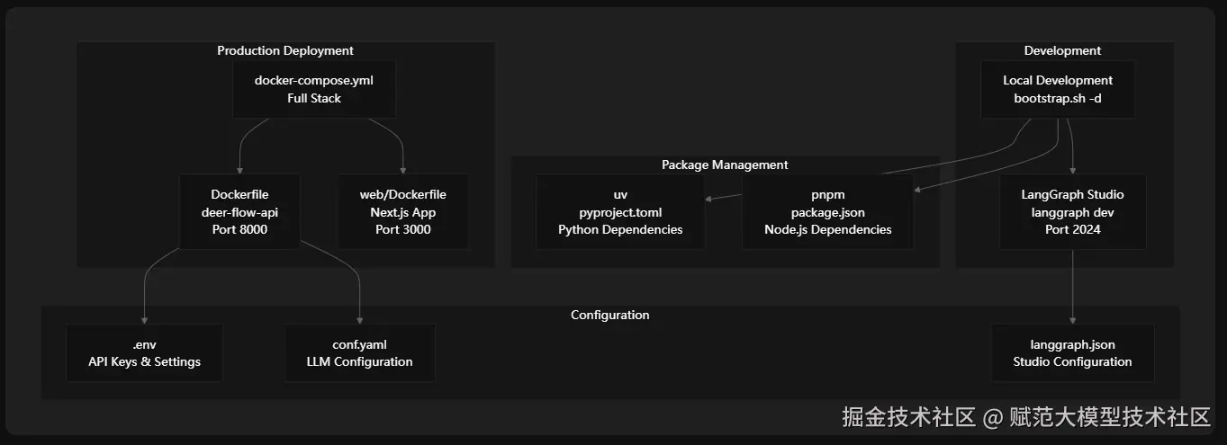Click the pnpm package.json Node.js Dependencies node
Viewport: 1227px width, 445px height.
coord(827,212)
